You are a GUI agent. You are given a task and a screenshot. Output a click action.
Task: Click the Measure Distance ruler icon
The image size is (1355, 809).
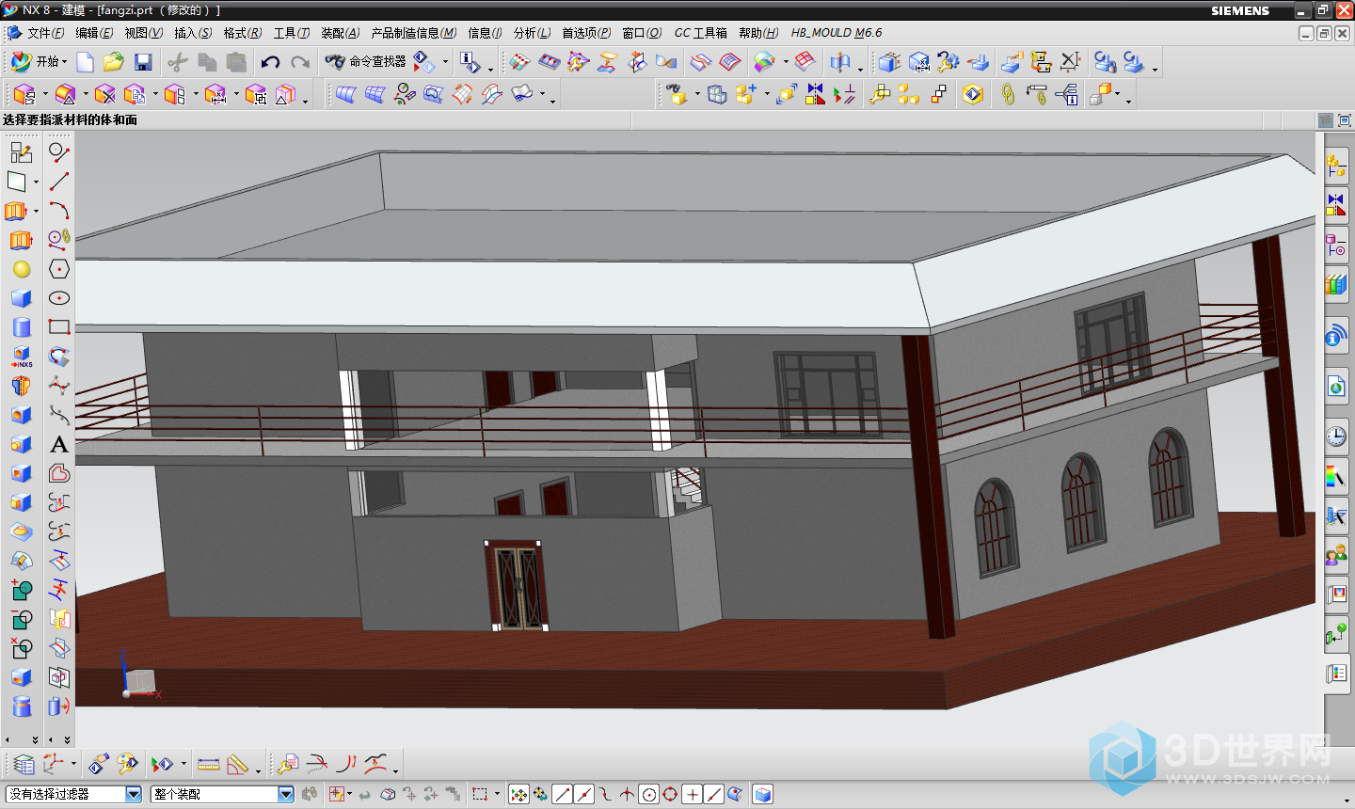pyautogui.click(x=209, y=764)
